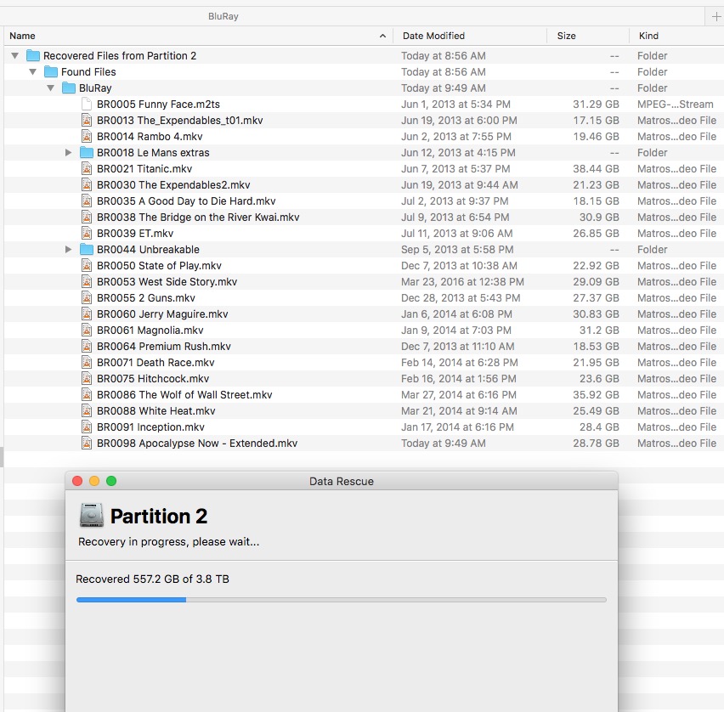724x712 pixels.
Task: Click the BR0044 Unbreakable folder icon
Action: pos(87,250)
